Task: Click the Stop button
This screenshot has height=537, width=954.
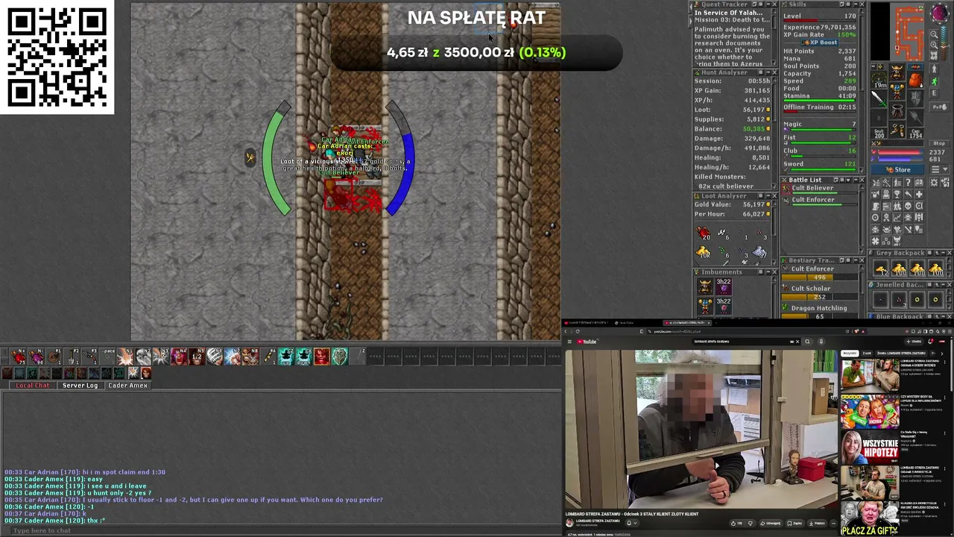Action: [x=939, y=143]
